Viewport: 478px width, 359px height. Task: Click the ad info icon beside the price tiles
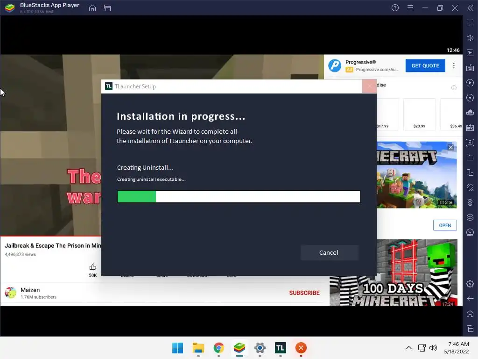454,87
